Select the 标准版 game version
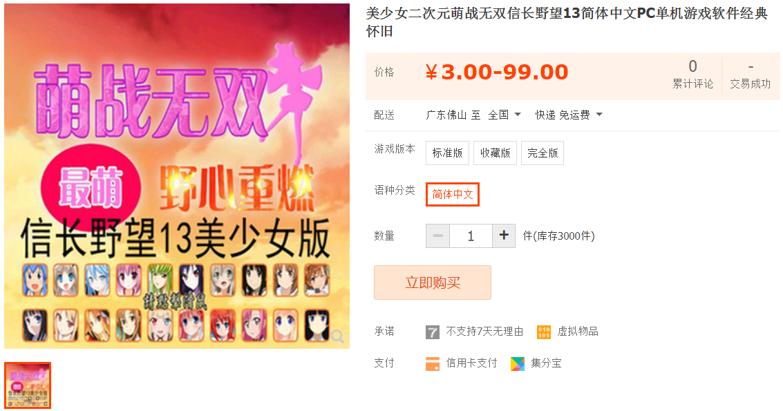The width and height of the screenshot is (783, 411). coord(447,153)
